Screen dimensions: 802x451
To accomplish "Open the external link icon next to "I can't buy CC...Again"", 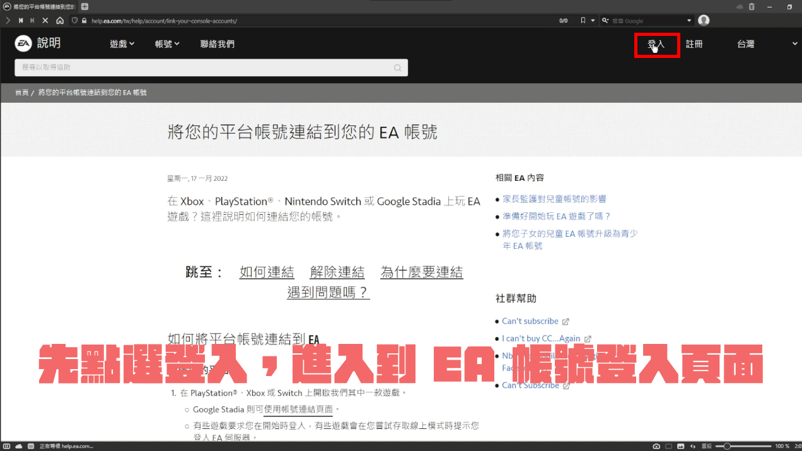I will (588, 339).
